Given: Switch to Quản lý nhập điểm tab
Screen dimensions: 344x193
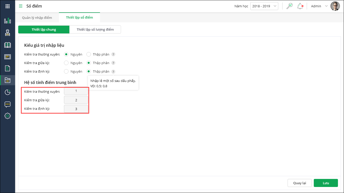Looking at the screenshot, I should click(37, 18).
